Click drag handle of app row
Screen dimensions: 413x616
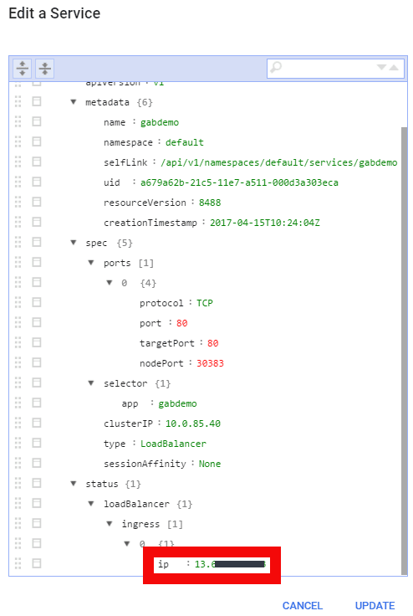(x=18, y=403)
